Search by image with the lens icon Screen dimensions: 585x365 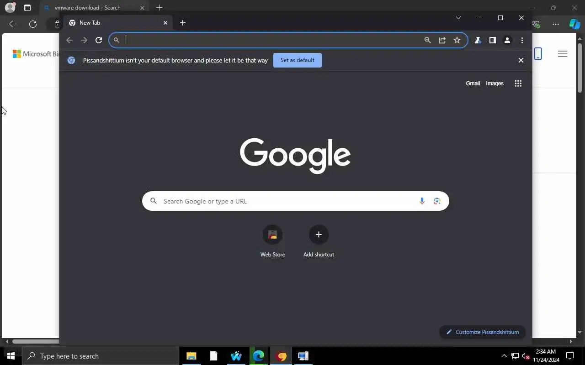[x=437, y=201]
